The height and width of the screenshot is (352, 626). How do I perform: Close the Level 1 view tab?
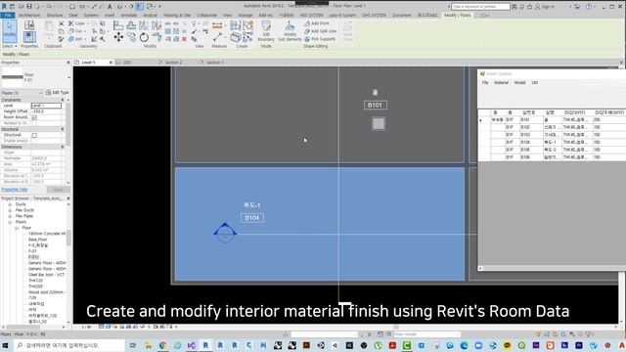pos(111,63)
